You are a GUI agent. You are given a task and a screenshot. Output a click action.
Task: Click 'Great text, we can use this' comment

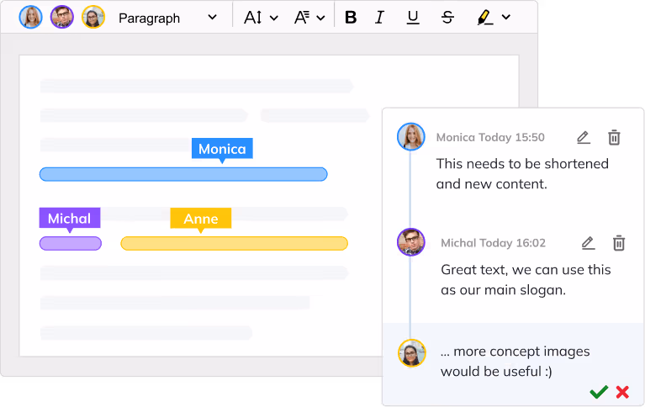click(x=526, y=270)
